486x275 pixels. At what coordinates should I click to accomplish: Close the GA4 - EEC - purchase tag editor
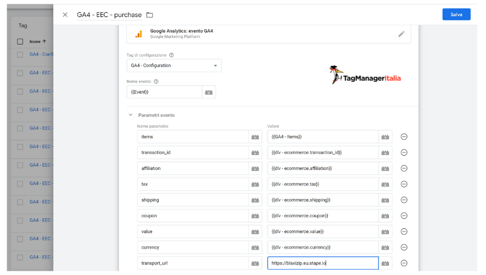click(65, 15)
